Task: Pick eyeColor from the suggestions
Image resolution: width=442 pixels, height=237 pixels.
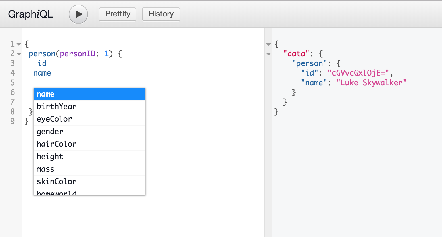Action: [x=89, y=119]
